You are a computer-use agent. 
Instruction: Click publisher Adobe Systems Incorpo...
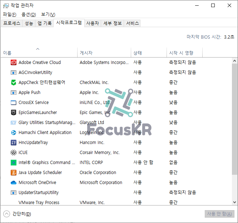coord(104,63)
